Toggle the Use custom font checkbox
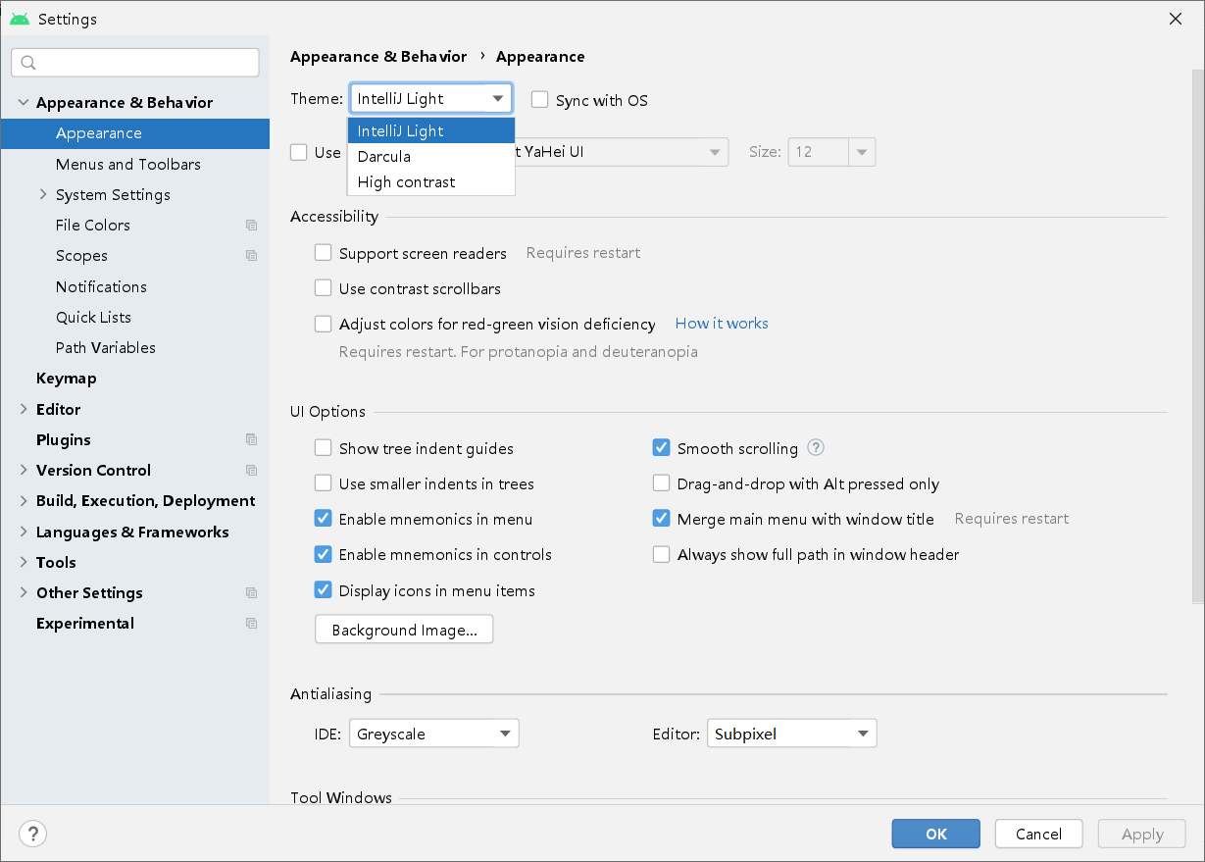Image resolution: width=1205 pixels, height=862 pixels. 299,152
